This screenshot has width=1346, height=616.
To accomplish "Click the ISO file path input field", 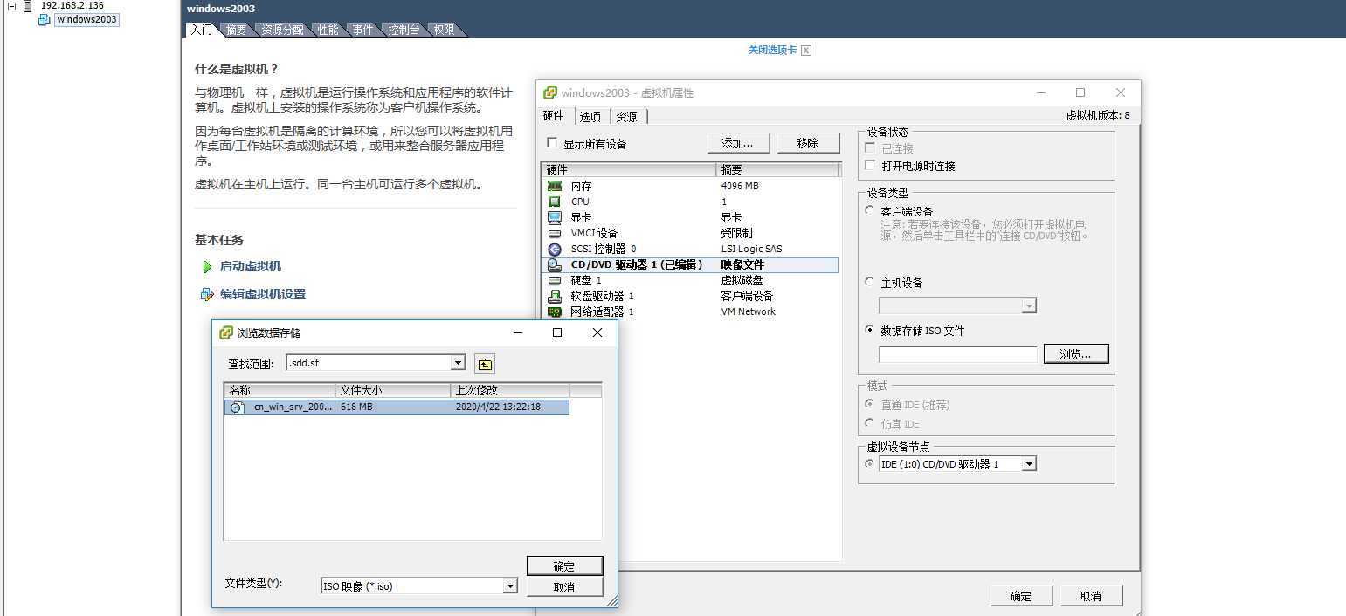I will click(x=958, y=354).
